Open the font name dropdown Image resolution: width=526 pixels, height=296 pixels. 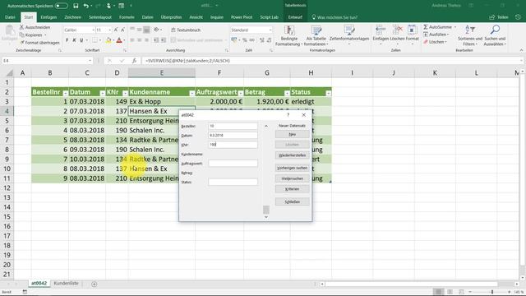point(93,30)
